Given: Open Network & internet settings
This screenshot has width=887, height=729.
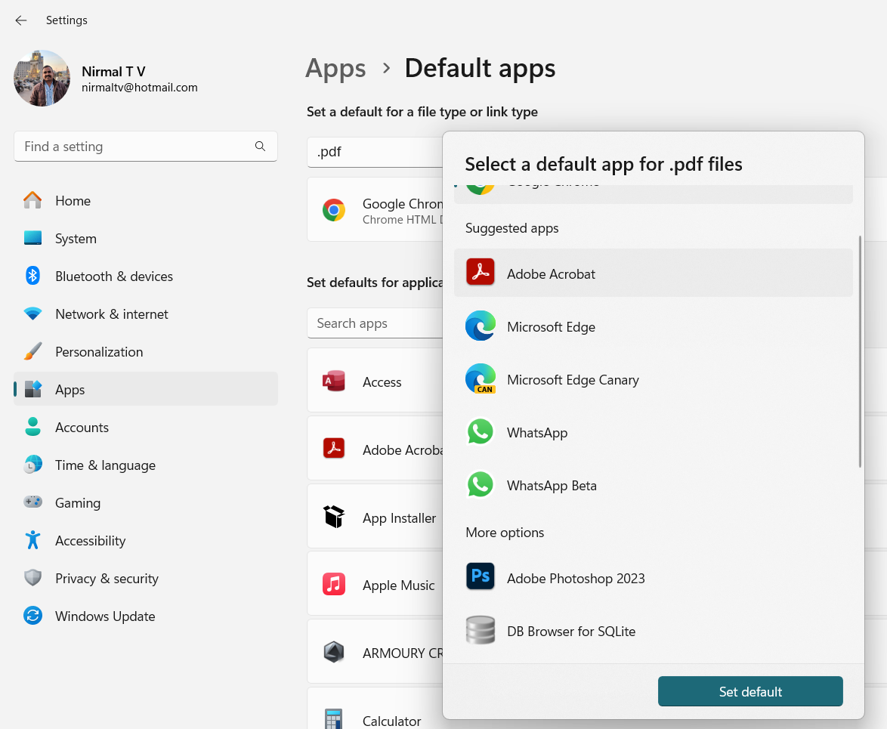Looking at the screenshot, I should click(x=145, y=314).
